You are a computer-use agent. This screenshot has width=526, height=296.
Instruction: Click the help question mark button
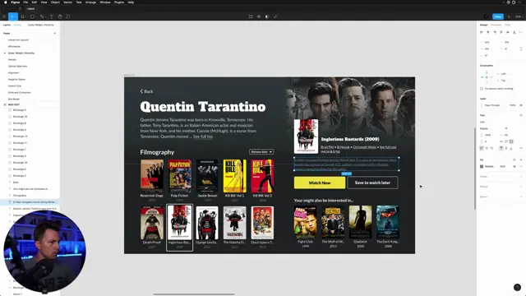517,287
